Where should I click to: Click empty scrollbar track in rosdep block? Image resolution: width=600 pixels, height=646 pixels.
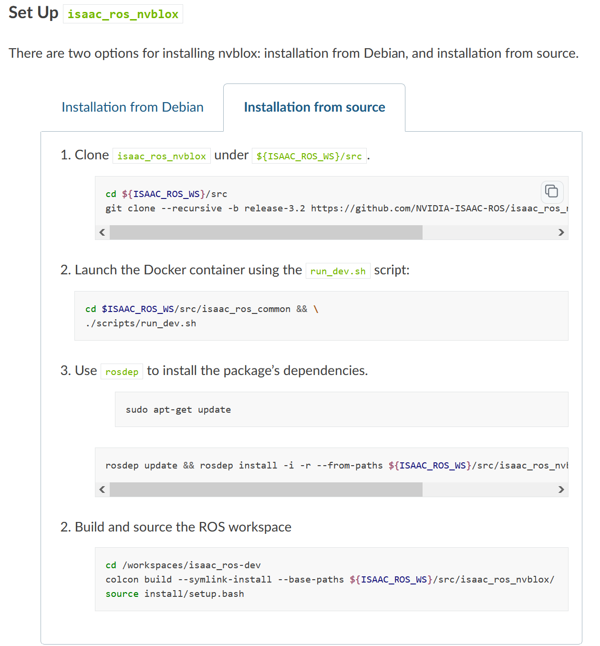(x=486, y=490)
